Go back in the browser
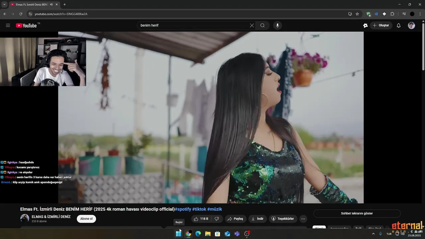Screen dimensions: 425x239 point(5,14)
